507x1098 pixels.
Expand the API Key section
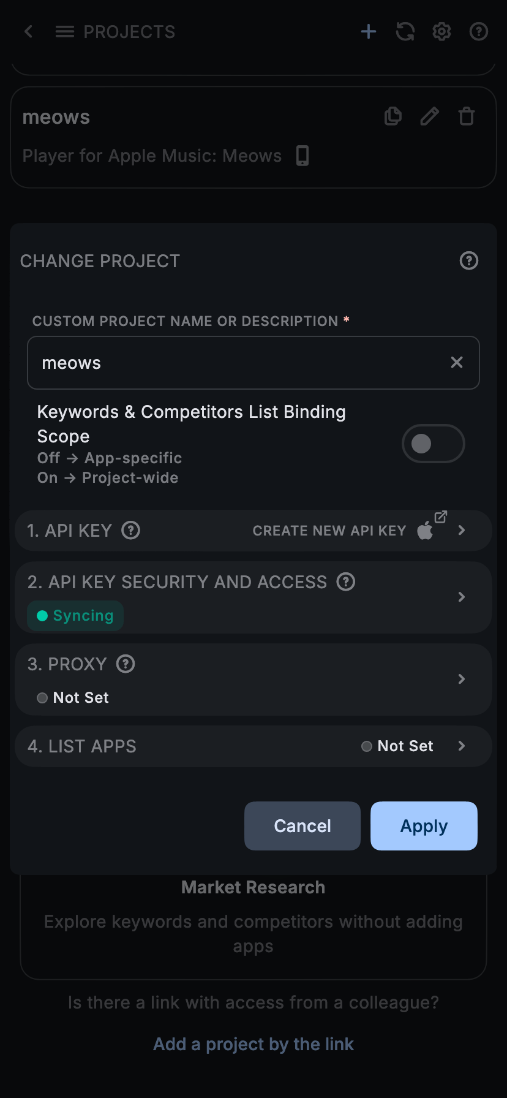pos(462,531)
